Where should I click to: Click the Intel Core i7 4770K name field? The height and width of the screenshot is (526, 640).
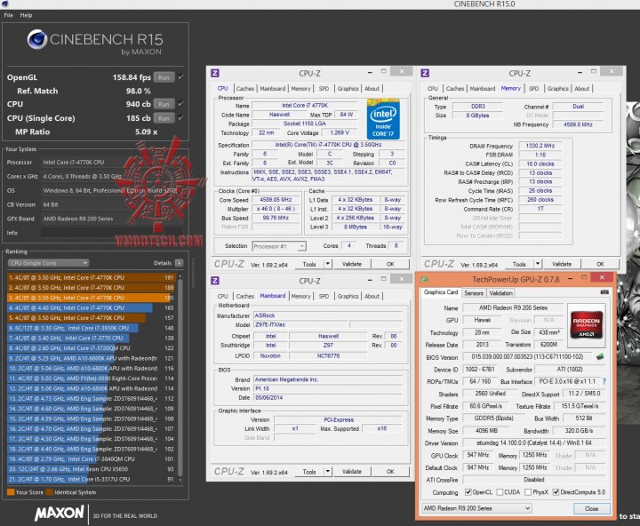(x=305, y=105)
